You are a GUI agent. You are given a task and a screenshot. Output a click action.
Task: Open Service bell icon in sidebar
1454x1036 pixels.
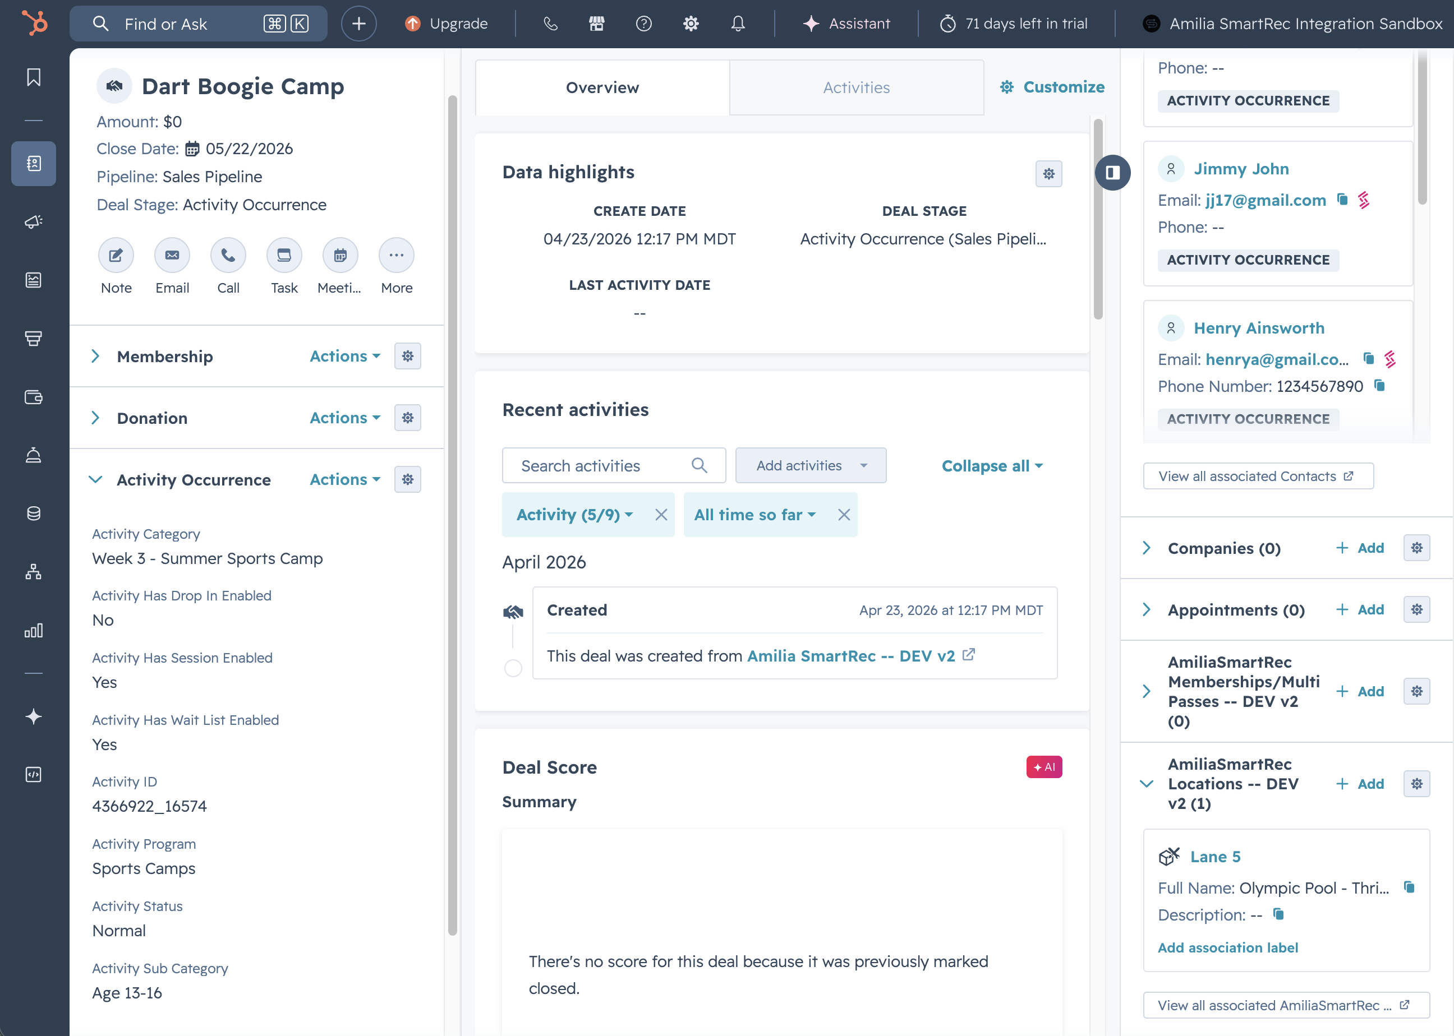click(34, 455)
